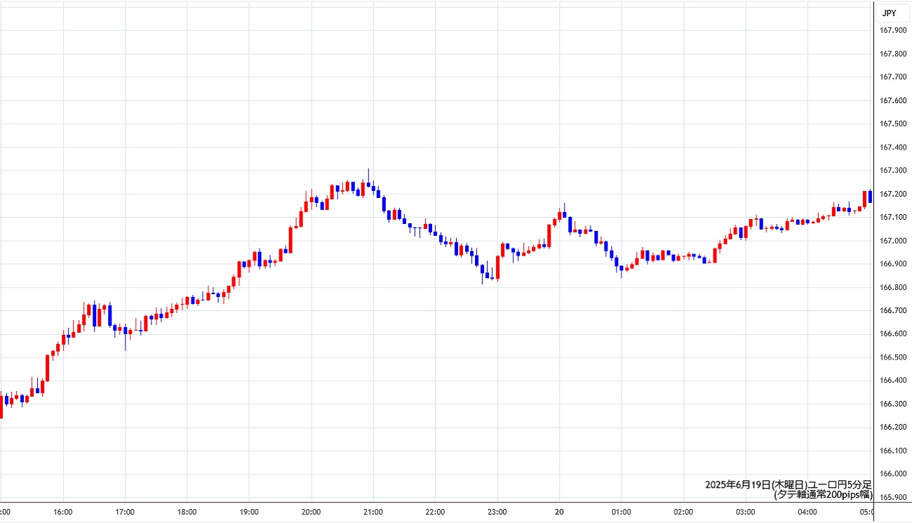The width and height of the screenshot is (912, 523).
Task: Select the 19:00 time axis marker
Action: click(x=249, y=512)
